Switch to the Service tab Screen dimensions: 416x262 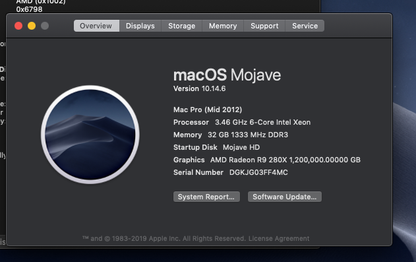click(x=305, y=26)
